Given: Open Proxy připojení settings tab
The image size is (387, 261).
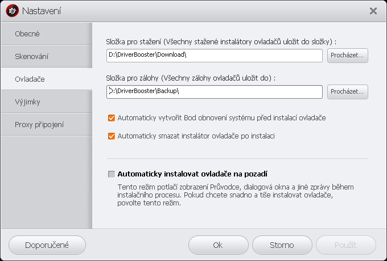Looking at the screenshot, I should coord(46,124).
